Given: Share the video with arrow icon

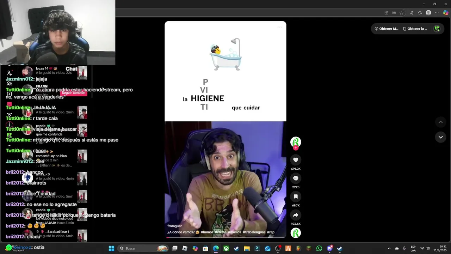Looking at the screenshot, I should [296, 215].
